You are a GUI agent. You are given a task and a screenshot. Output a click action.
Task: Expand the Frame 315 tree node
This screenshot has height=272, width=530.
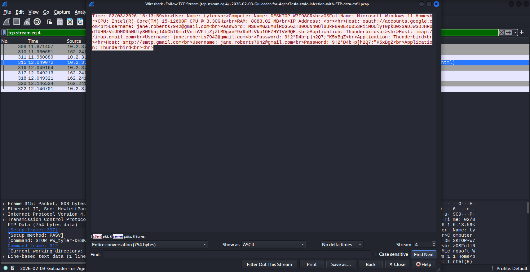(4, 204)
